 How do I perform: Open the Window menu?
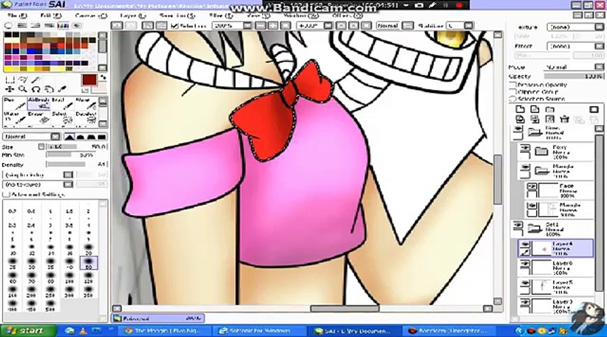tap(301, 15)
